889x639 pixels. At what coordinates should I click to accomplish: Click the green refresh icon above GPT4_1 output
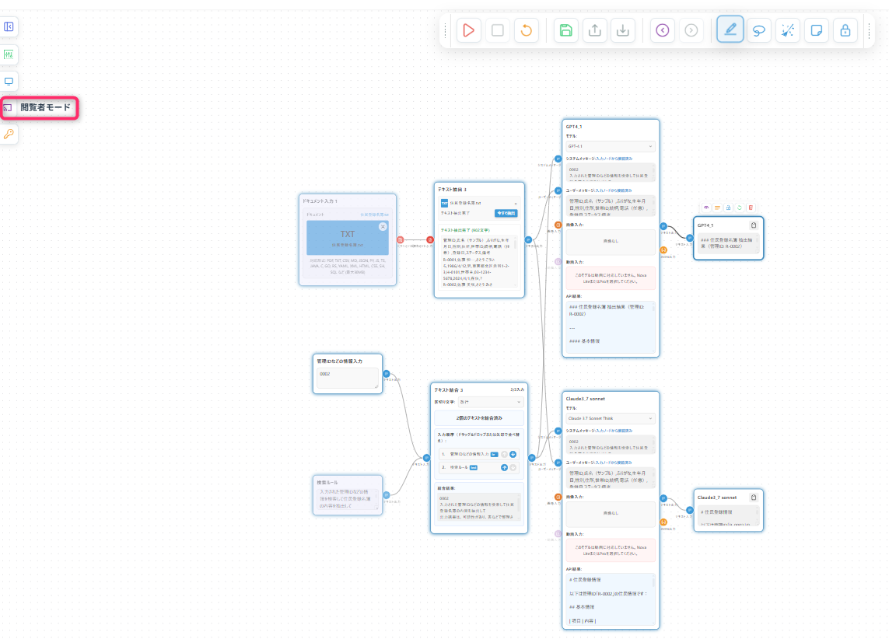click(x=740, y=208)
